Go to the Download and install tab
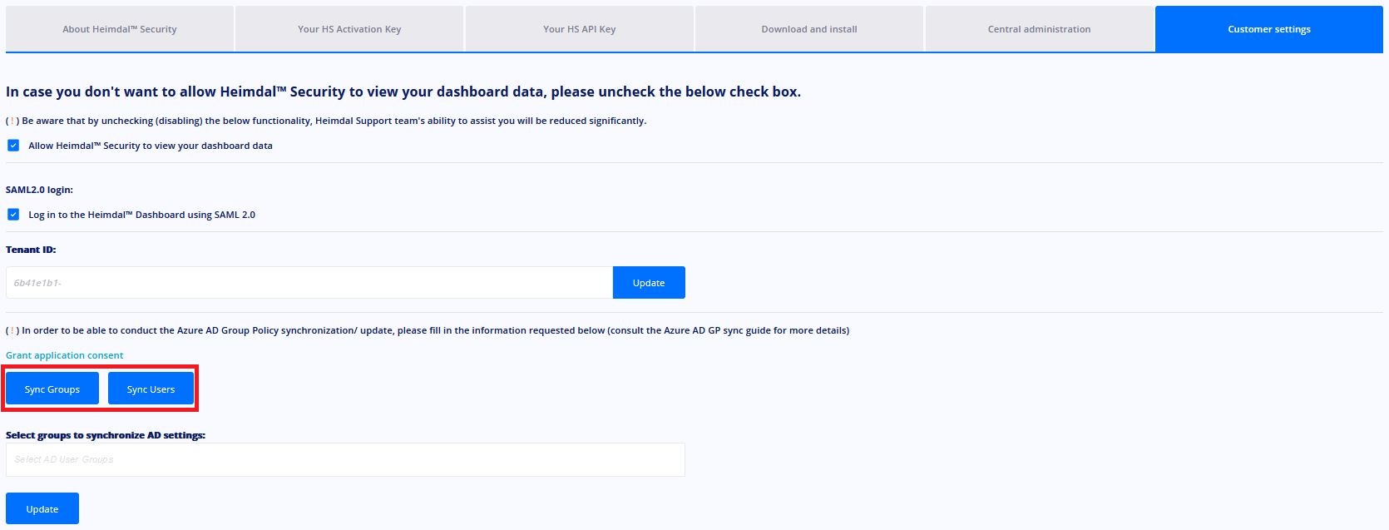Screen dimensions: 1389x530 (809, 29)
